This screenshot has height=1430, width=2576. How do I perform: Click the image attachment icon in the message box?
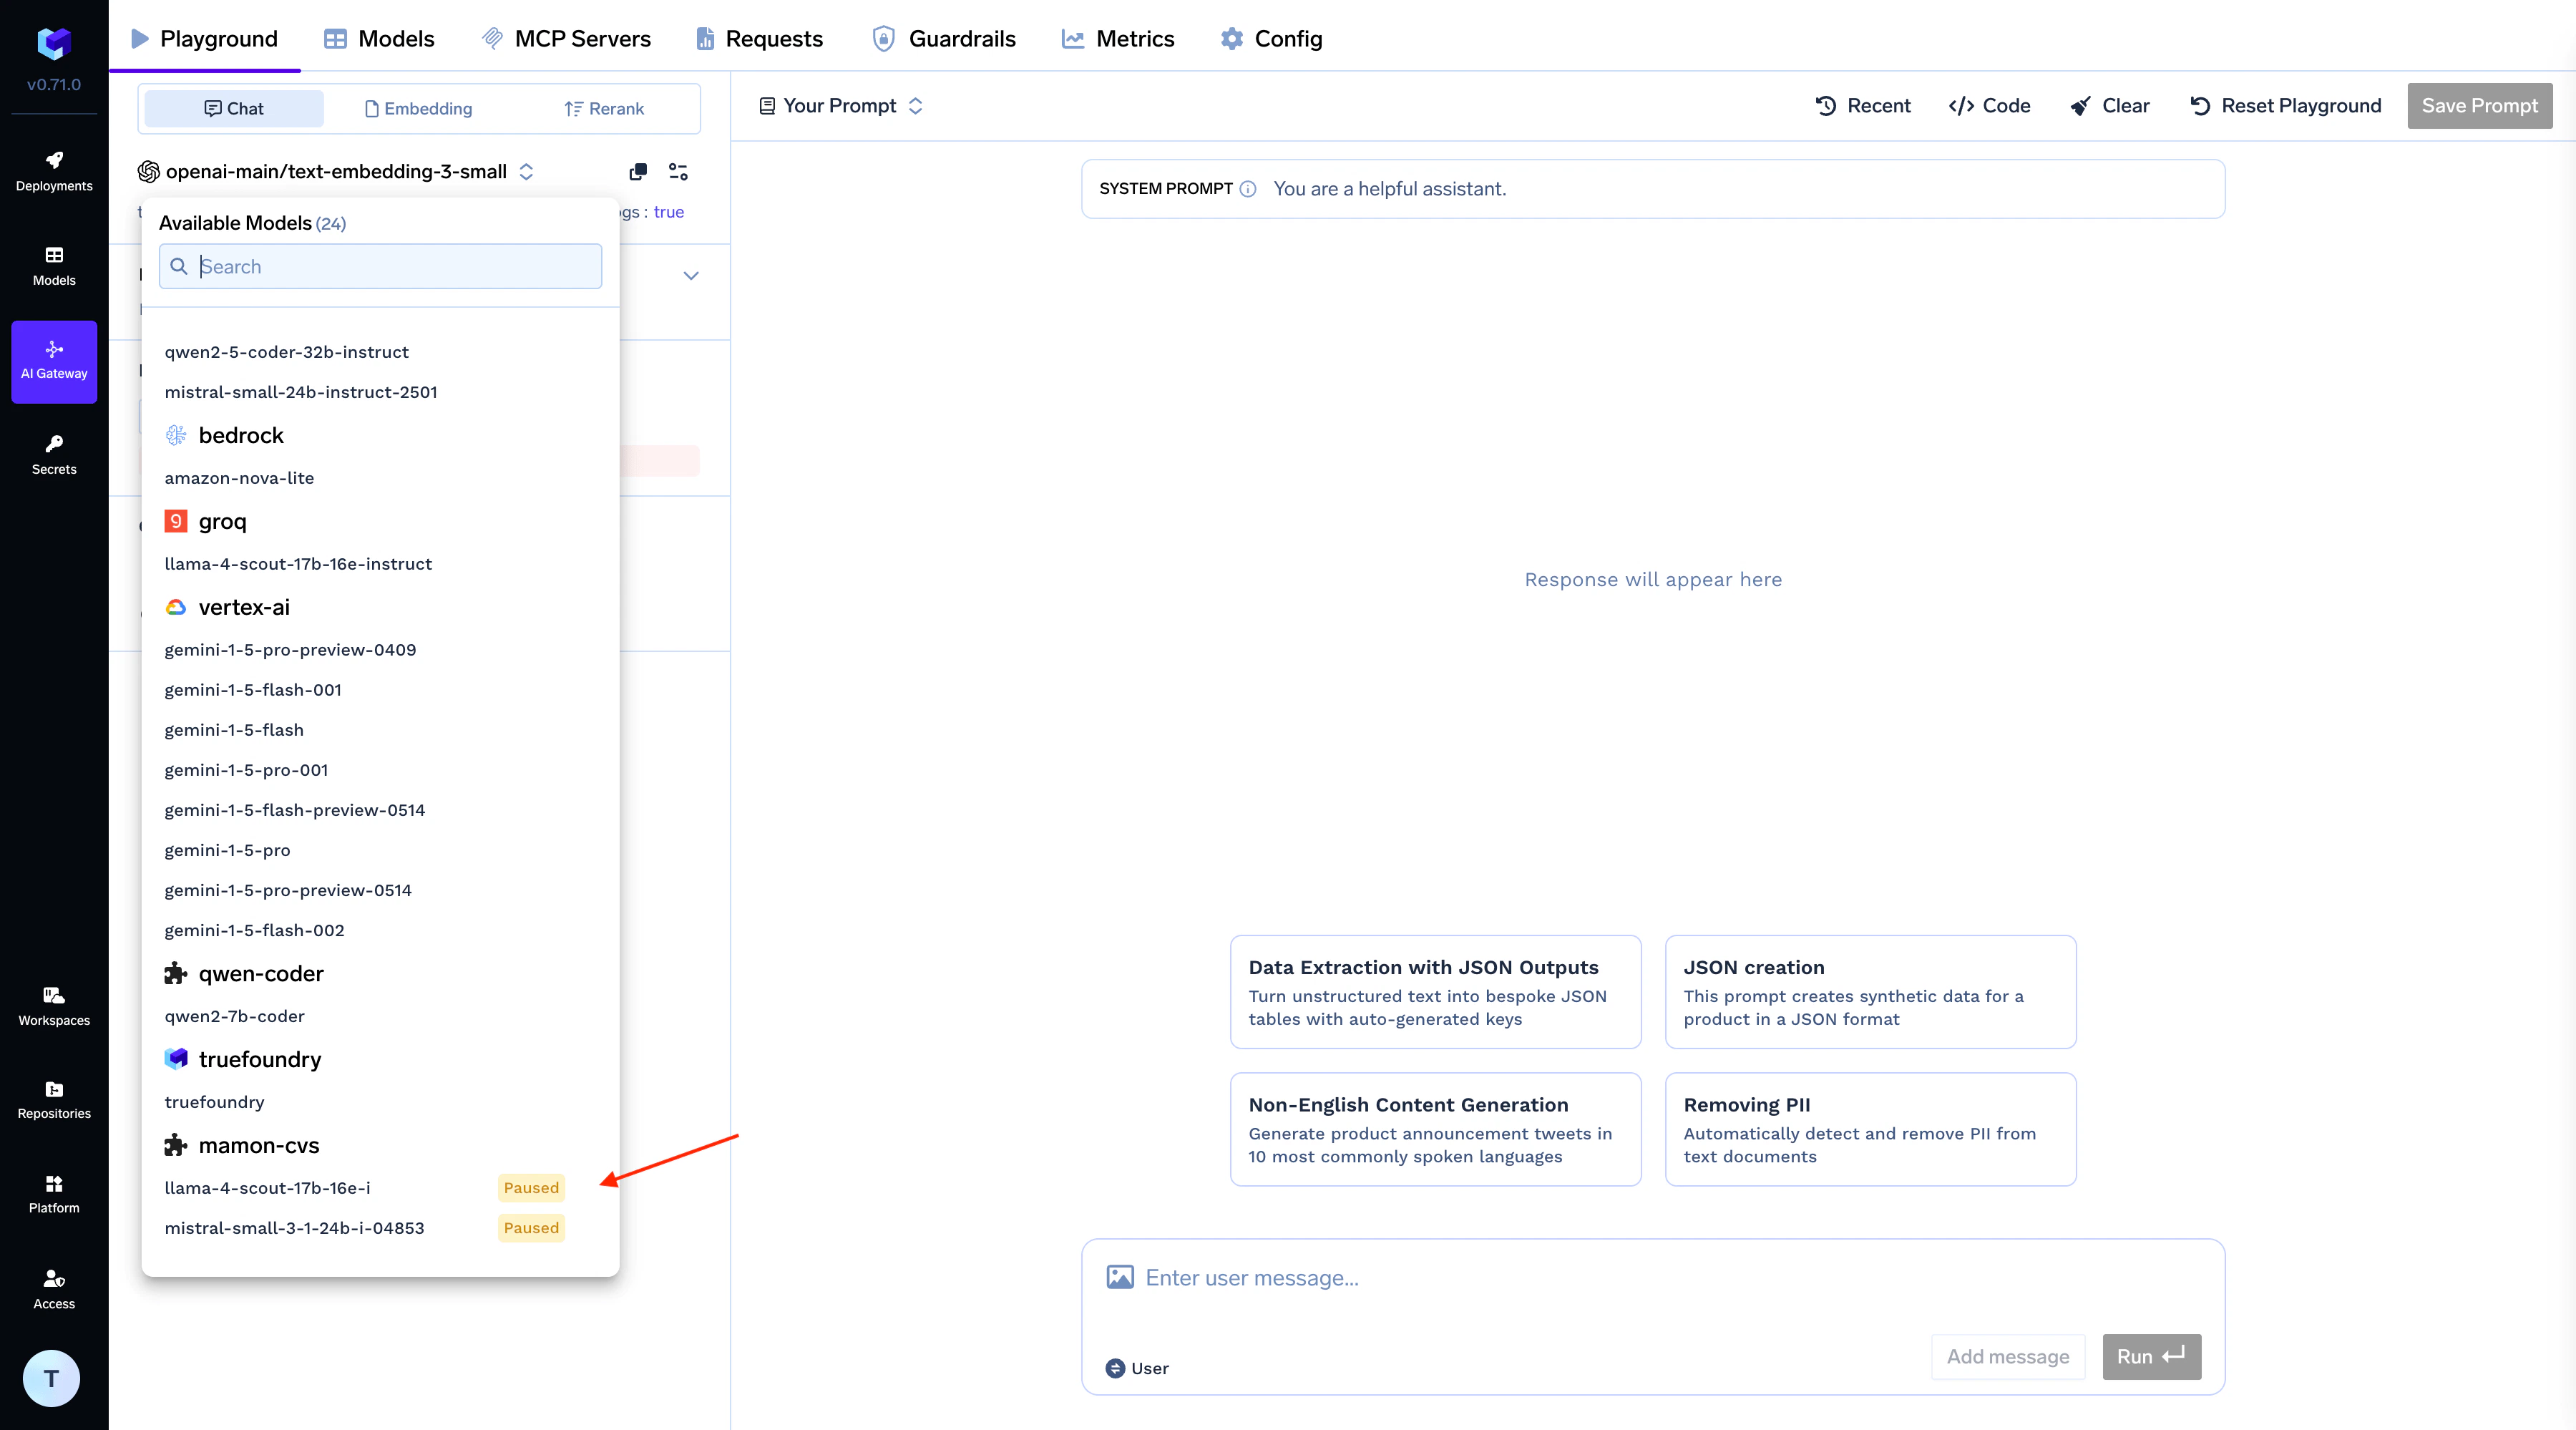[1119, 1276]
